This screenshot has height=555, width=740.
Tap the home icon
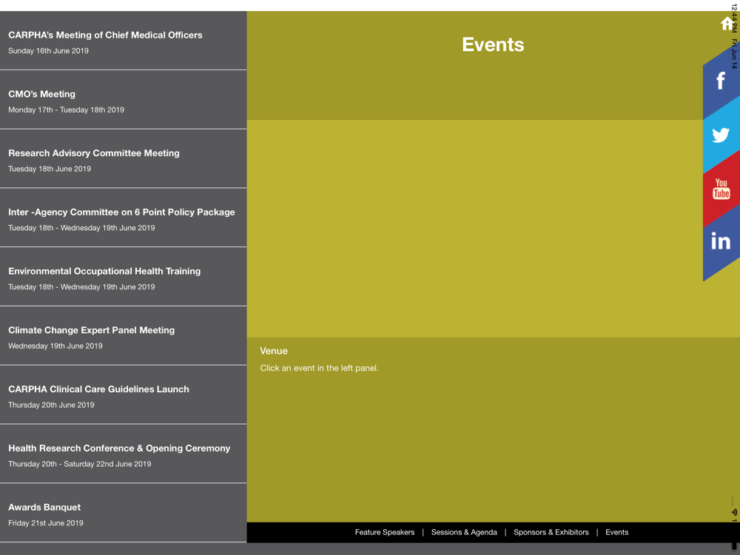727,23
